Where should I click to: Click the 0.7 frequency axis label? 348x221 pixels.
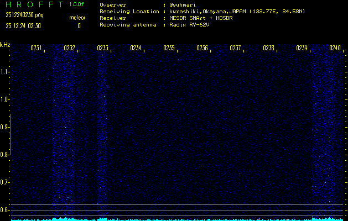point(5,182)
